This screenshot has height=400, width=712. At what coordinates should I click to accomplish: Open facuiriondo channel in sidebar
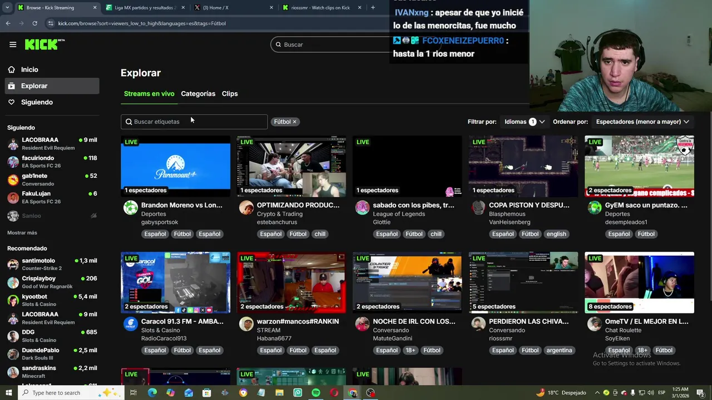tap(52, 162)
